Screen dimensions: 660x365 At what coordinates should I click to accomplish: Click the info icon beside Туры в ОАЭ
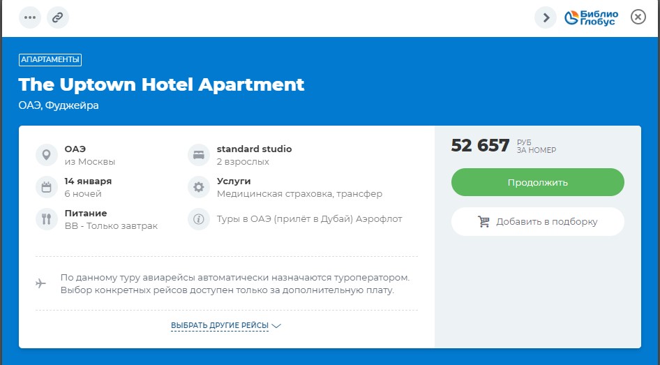199,219
